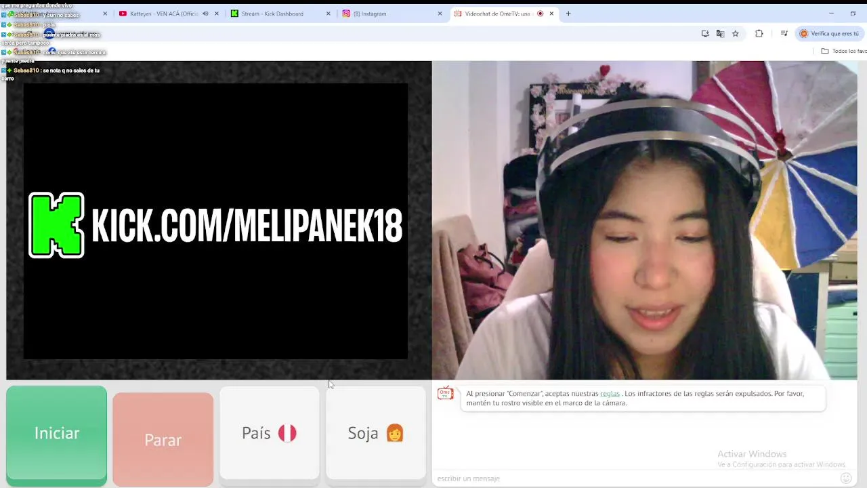
Task: Click the install app icon in address bar
Action: click(705, 33)
